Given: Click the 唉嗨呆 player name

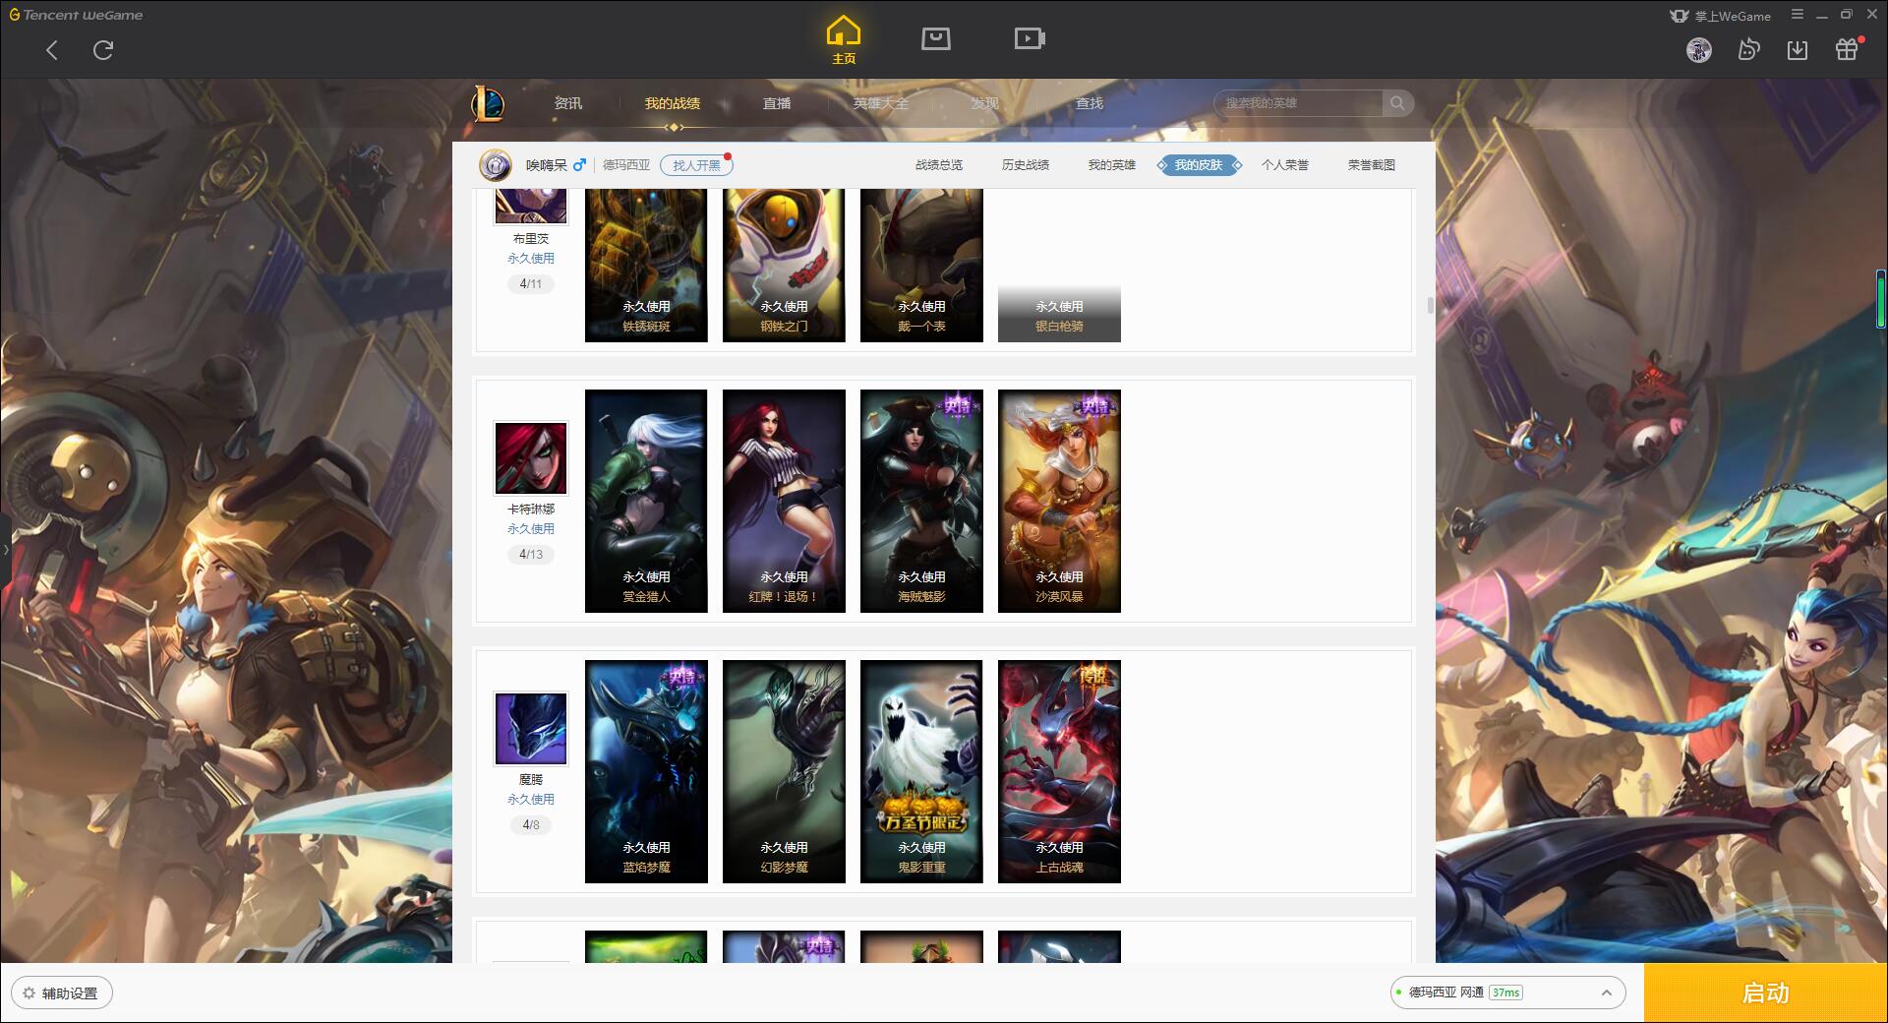Looking at the screenshot, I should [x=546, y=165].
